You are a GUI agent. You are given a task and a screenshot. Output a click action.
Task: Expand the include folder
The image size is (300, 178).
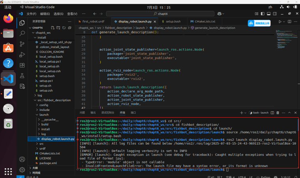(x=37, y=110)
